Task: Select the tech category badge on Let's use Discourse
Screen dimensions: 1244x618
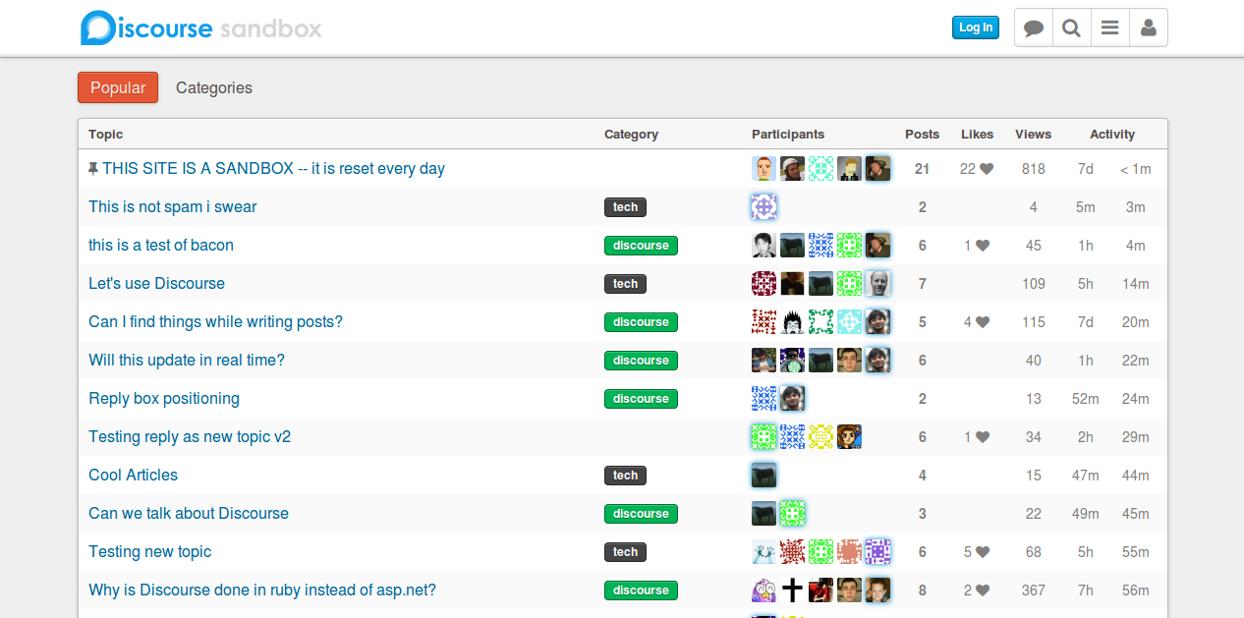Action: coord(625,283)
